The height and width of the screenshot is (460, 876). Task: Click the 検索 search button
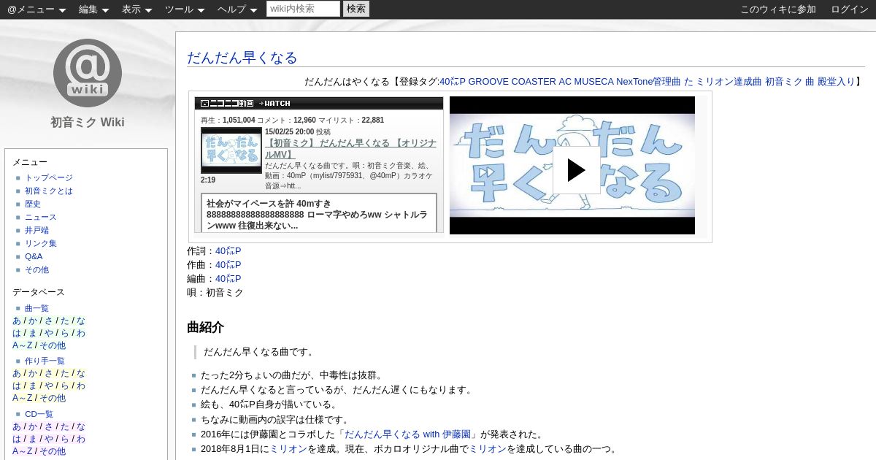coord(356,9)
